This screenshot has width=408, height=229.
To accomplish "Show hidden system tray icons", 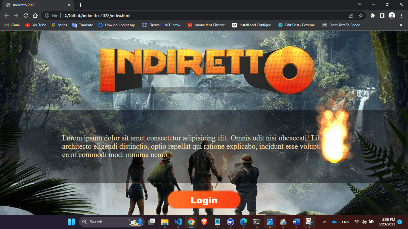I will coord(325,222).
